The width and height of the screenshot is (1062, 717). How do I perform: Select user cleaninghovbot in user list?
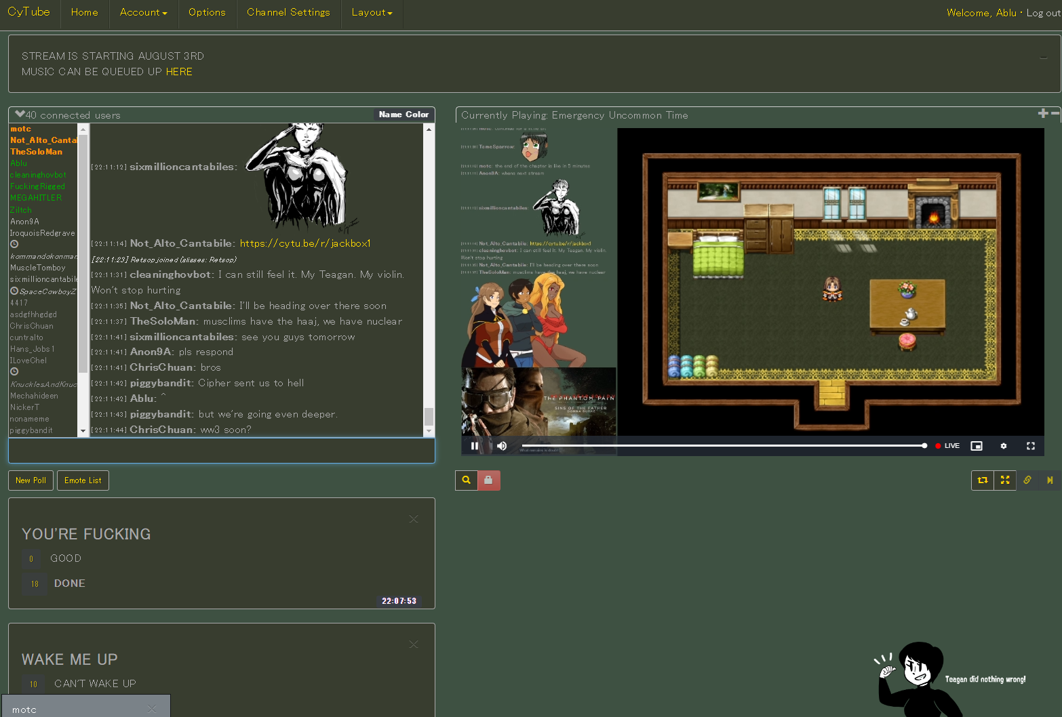point(38,175)
